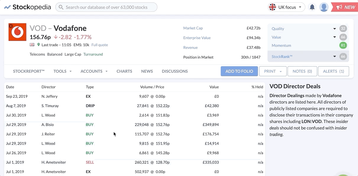Click the Volume / Price column header
Image resolution: width=358 pixels, height=176 pixels.
(x=152, y=87)
